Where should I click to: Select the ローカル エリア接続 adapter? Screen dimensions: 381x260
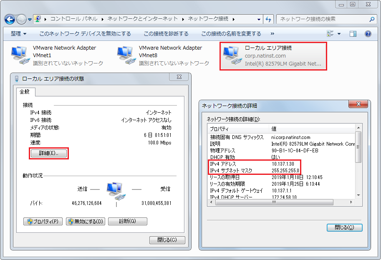click(273, 56)
